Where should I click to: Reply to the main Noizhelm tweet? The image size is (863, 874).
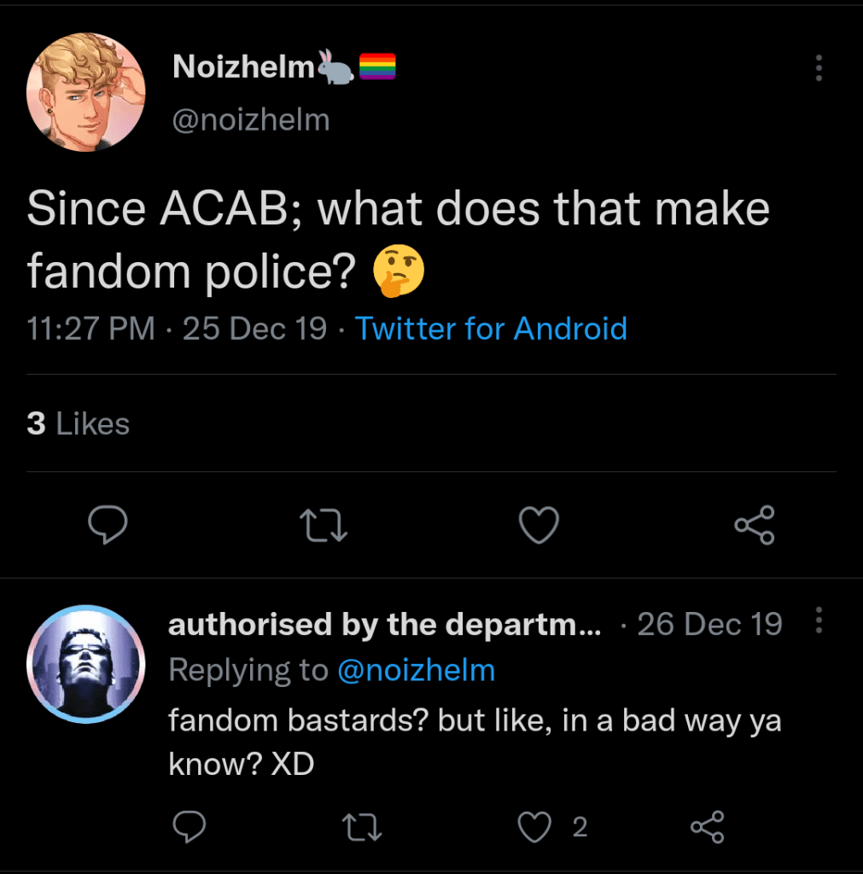(x=108, y=525)
